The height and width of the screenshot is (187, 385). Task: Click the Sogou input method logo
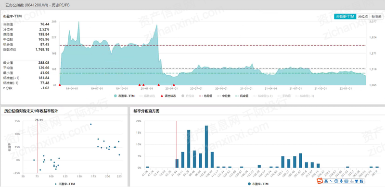(320, 181)
